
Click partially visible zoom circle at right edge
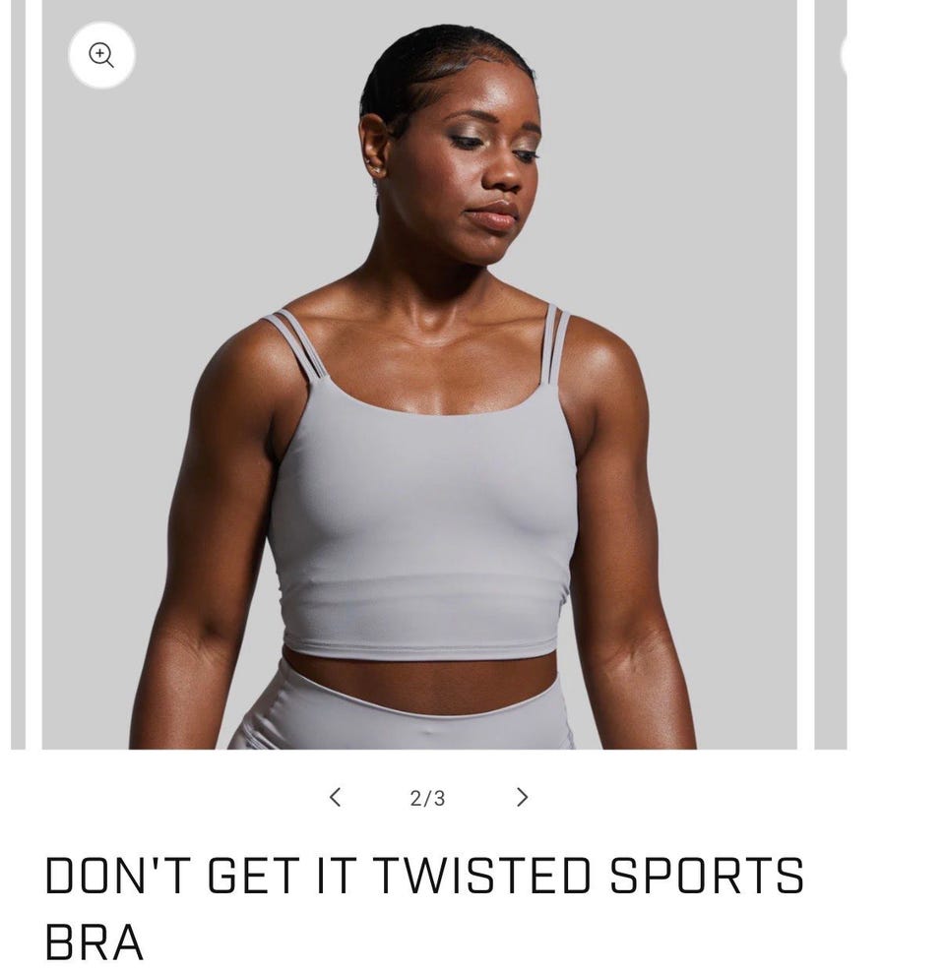pos(843,55)
